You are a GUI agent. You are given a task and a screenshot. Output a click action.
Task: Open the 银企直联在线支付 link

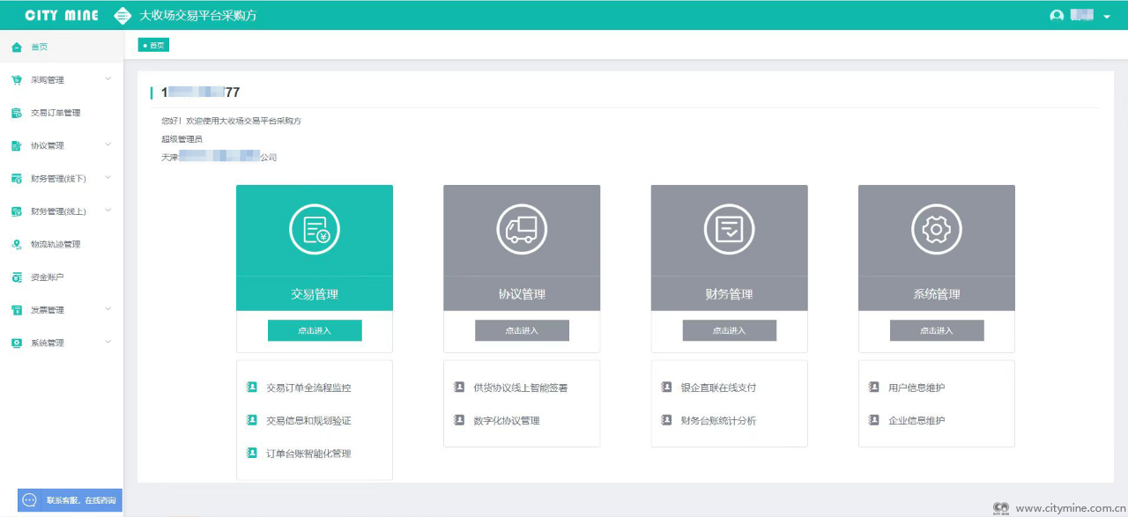[718, 388]
